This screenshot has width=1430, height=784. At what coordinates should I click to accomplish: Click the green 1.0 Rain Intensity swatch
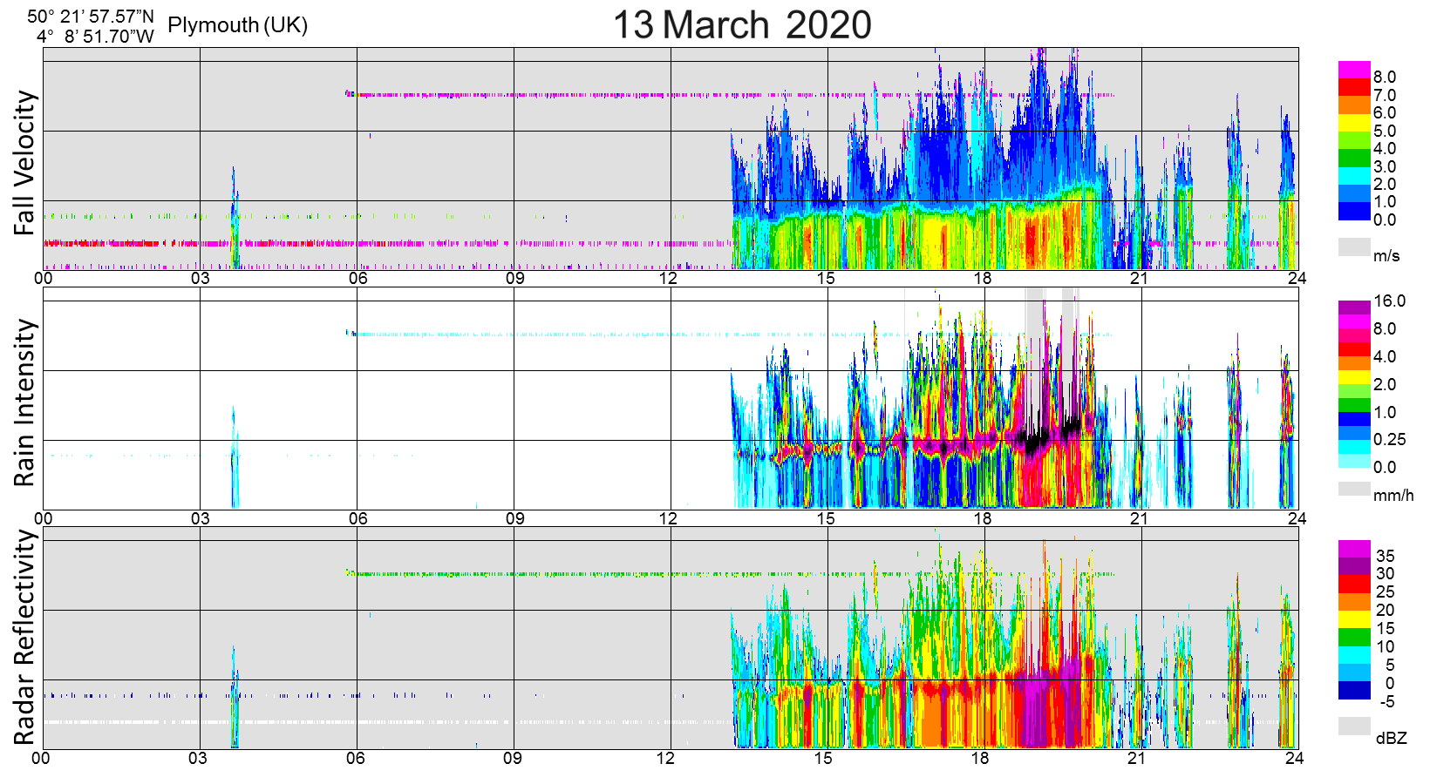tap(1354, 405)
